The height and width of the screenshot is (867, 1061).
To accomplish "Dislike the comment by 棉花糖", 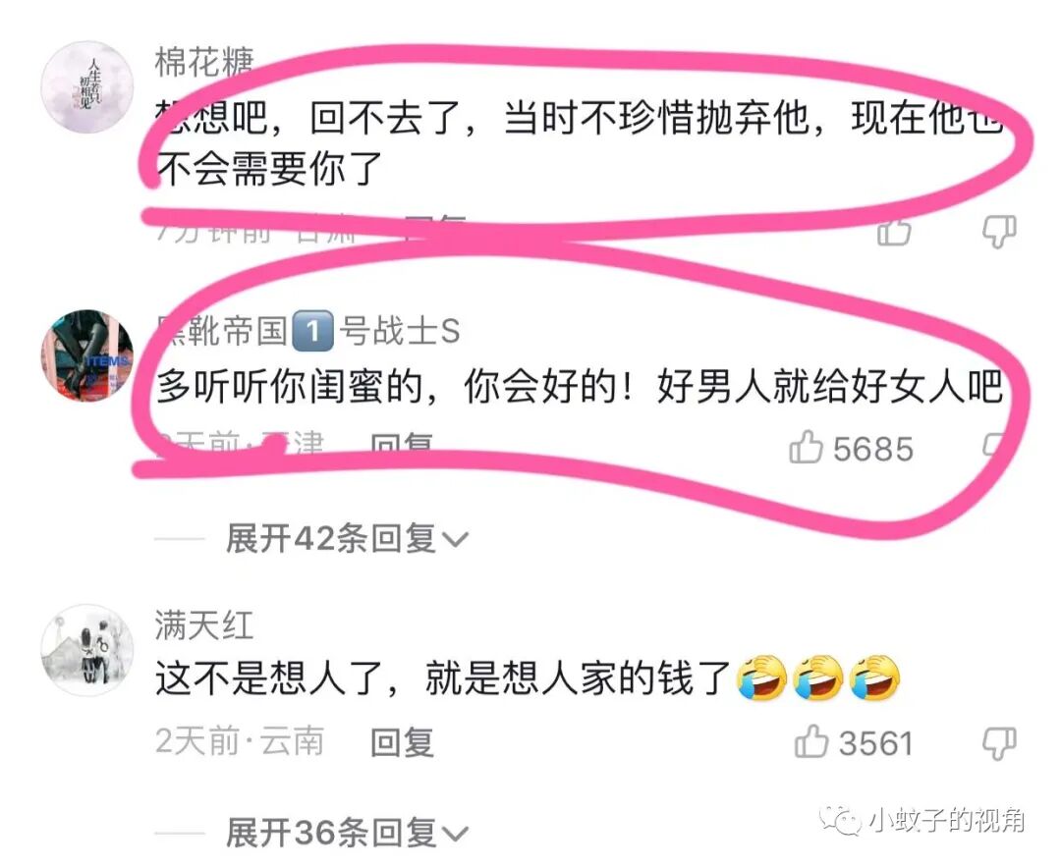I will tap(999, 232).
